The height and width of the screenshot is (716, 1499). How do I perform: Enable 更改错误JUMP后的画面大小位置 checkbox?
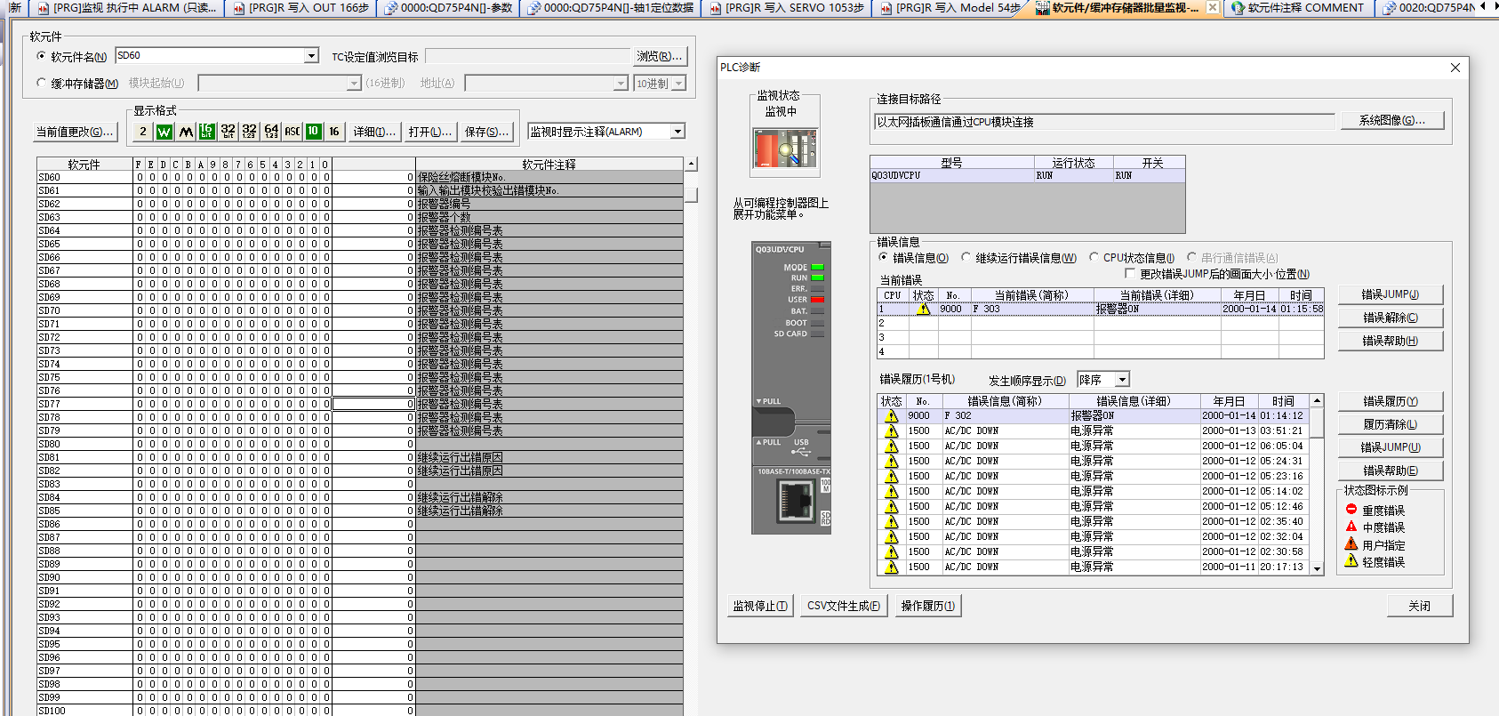1130,274
